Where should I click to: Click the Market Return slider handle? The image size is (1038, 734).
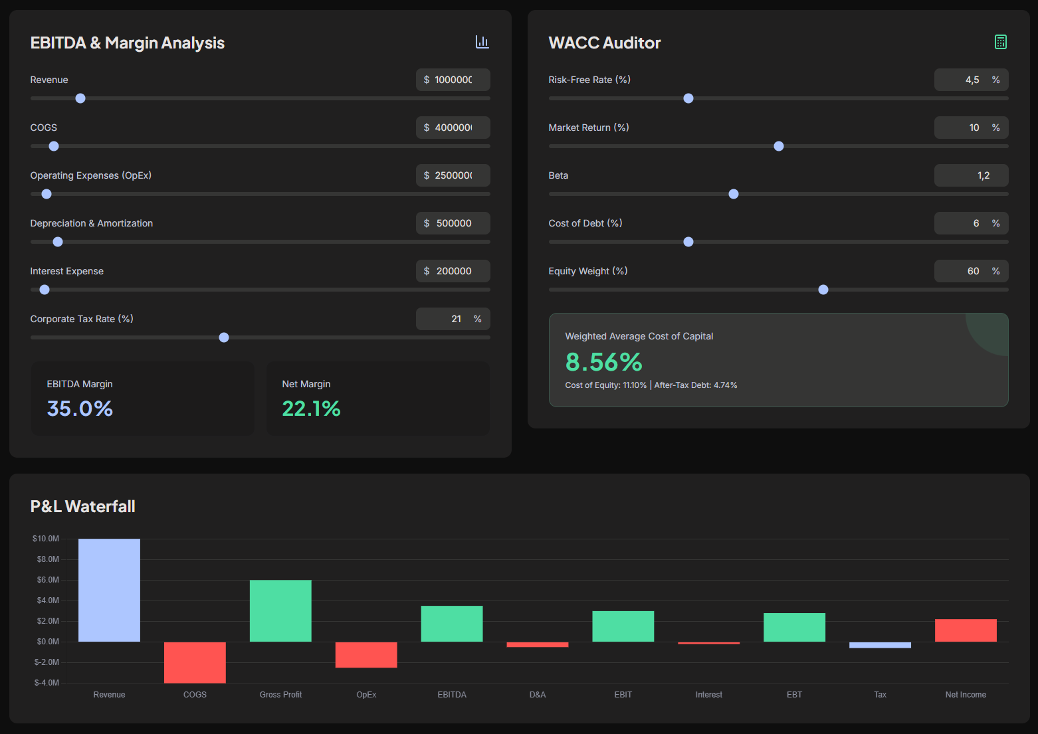[x=779, y=146]
